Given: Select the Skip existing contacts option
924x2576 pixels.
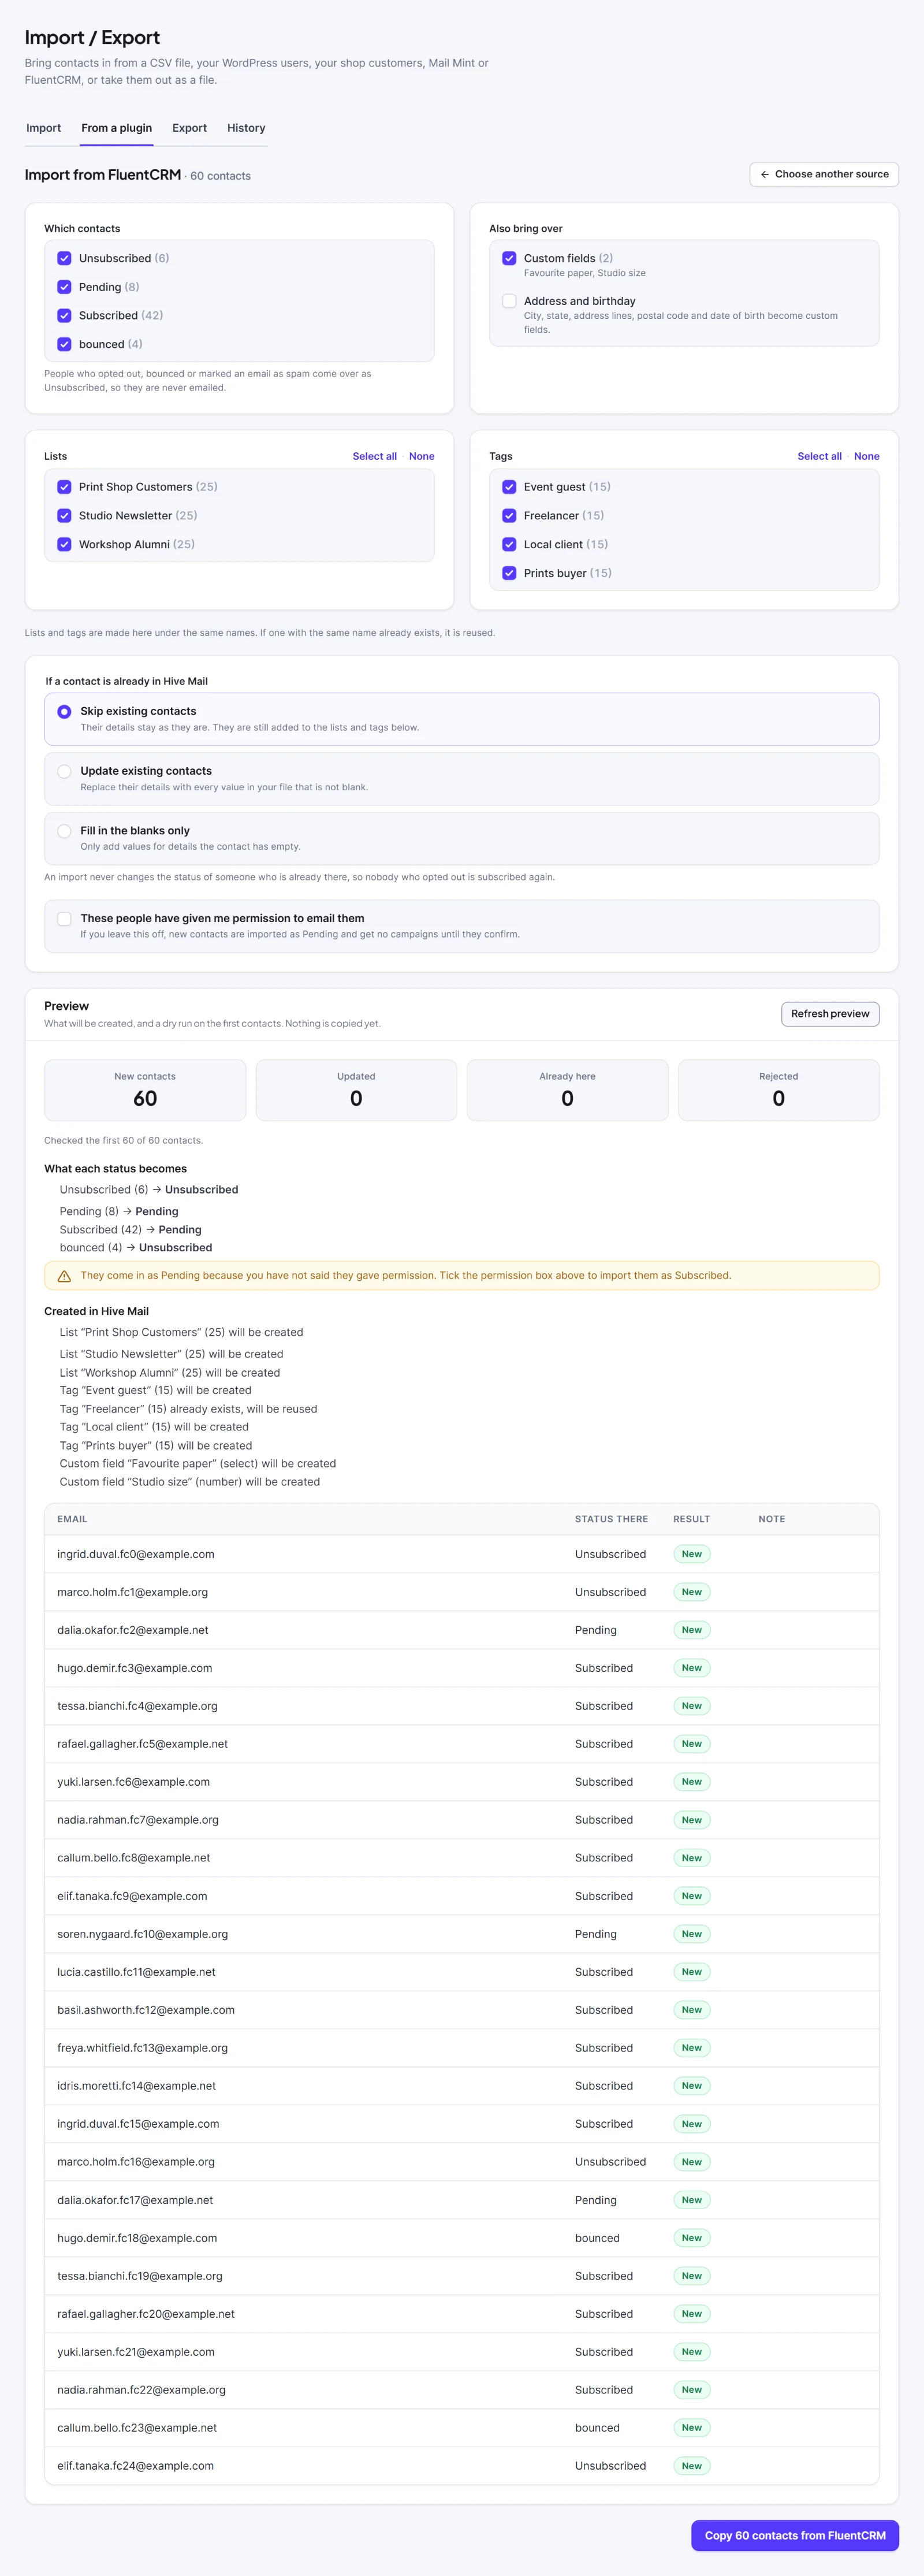Looking at the screenshot, I should click(x=462, y=719).
